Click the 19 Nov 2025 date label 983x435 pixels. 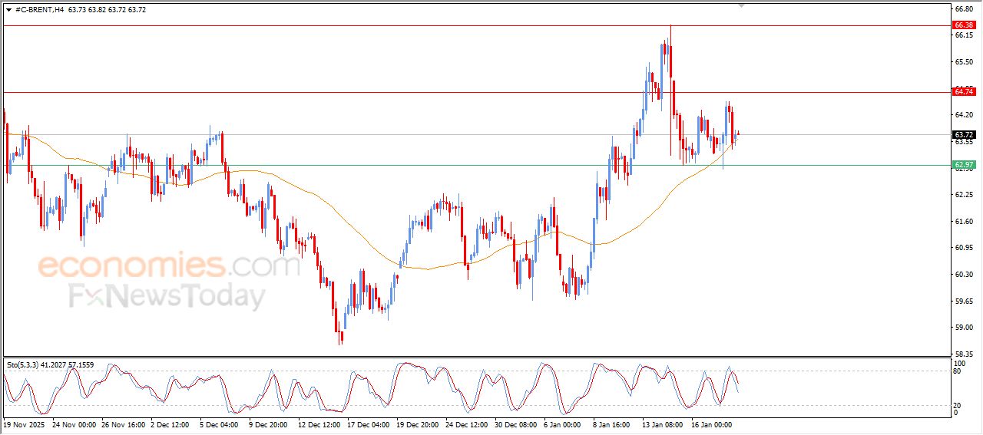click(25, 423)
